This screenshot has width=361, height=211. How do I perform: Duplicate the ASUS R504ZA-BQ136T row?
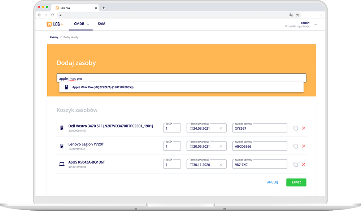tap(296, 165)
